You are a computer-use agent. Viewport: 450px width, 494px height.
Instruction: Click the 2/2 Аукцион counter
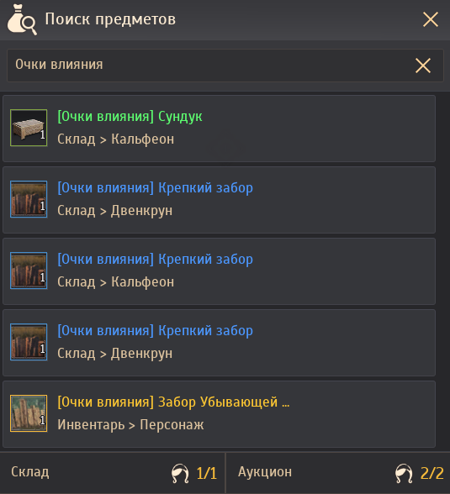[x=432, y=473]
